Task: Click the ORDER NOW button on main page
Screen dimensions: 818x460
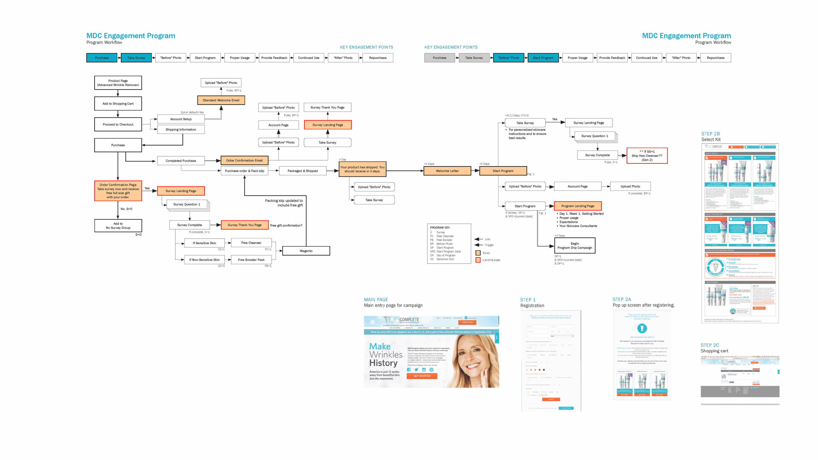Action: tap(467, 322)
